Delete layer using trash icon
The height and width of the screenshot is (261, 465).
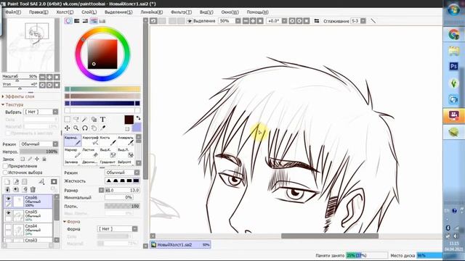[33, 189]
